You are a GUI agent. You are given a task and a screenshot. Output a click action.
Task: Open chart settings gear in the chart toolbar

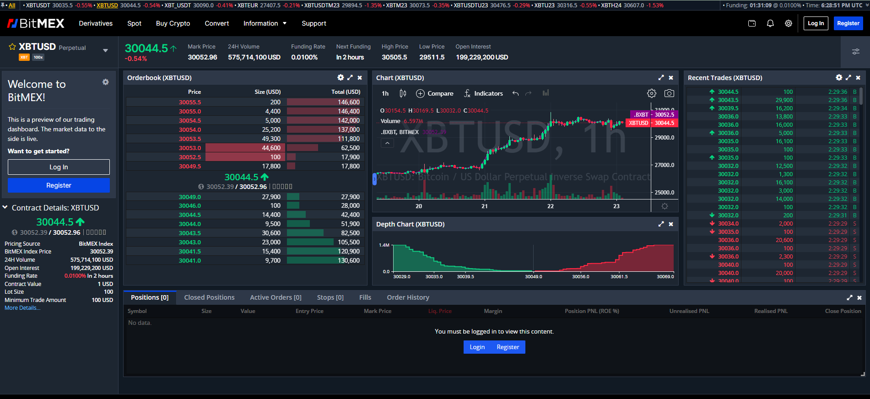coord(651,93)
